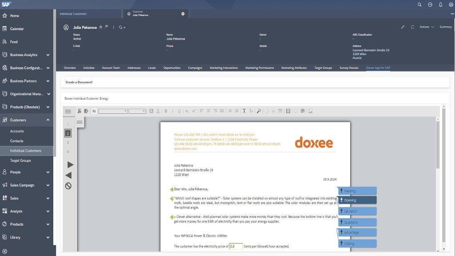This screenshot has height=256, width=455.
Task: Toggle subscript formatting
Action: 187,111
